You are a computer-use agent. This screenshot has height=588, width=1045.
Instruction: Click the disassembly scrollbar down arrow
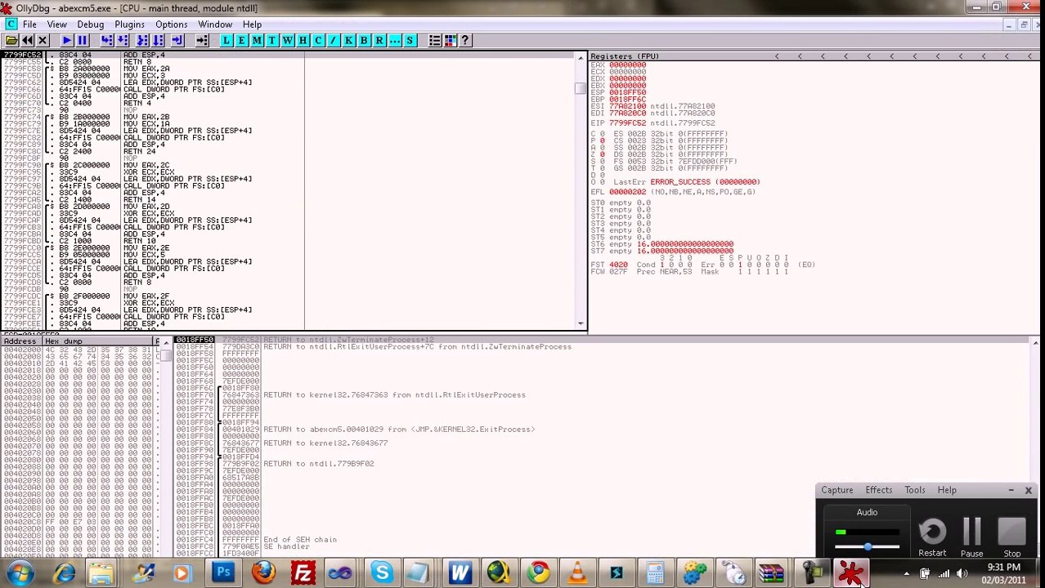point(581,323)
